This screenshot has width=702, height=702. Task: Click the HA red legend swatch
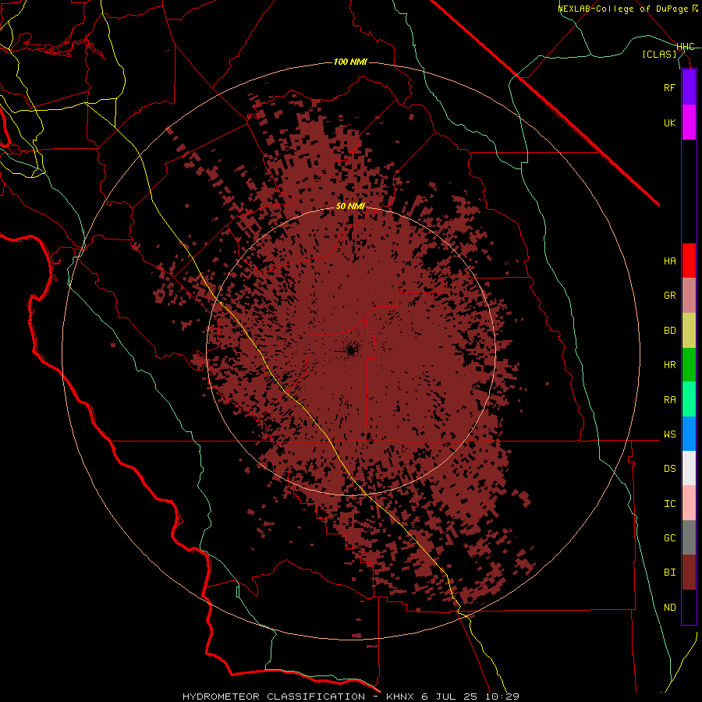689,261
